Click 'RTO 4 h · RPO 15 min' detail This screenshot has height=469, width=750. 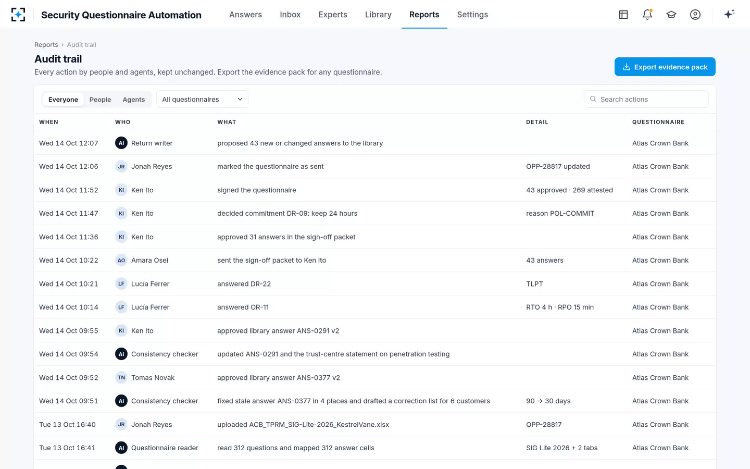tap(560, 307)
